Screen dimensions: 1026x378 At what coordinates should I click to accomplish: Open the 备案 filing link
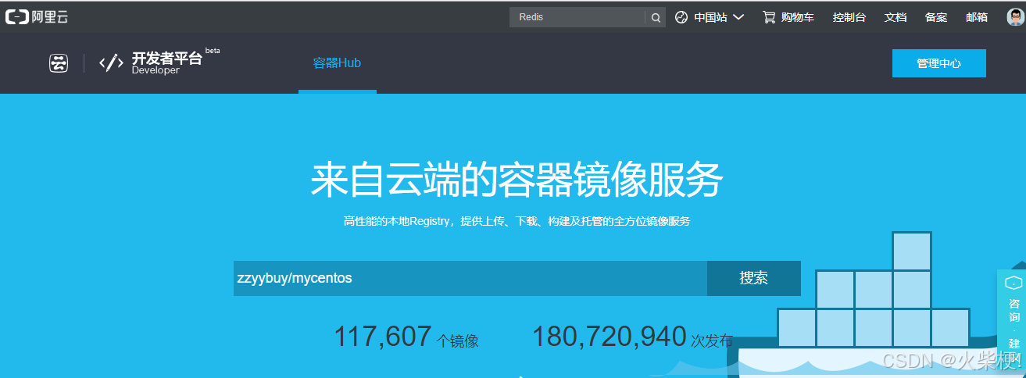936,17
